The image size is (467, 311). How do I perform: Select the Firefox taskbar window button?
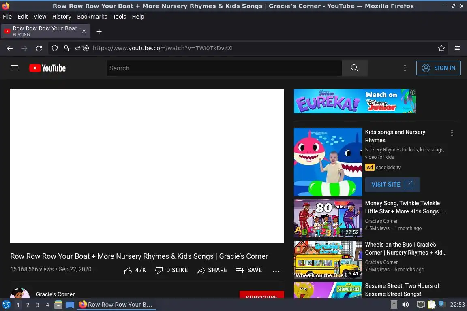tap(116, 305)
